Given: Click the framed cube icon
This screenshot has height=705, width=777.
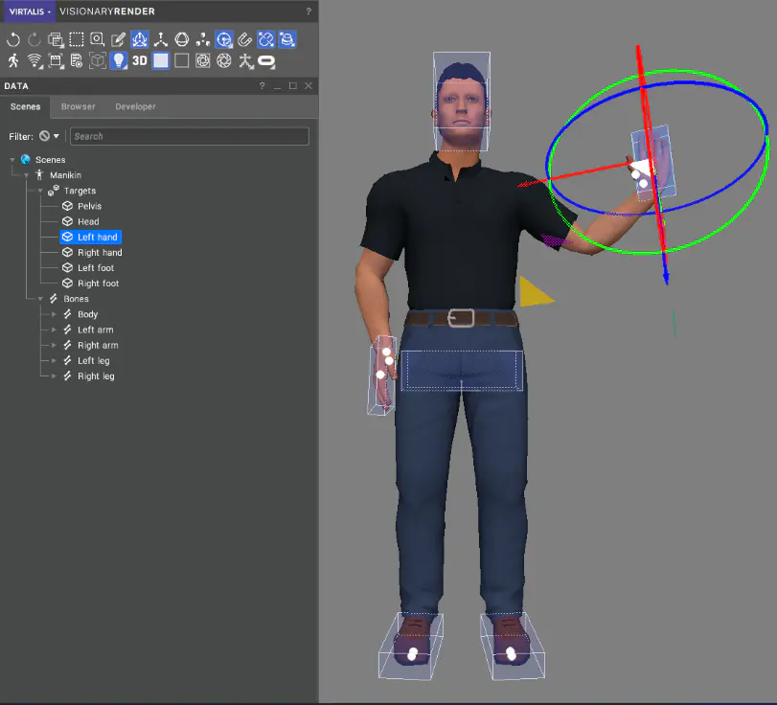Looking at the screenshot, I should point(98,61).
